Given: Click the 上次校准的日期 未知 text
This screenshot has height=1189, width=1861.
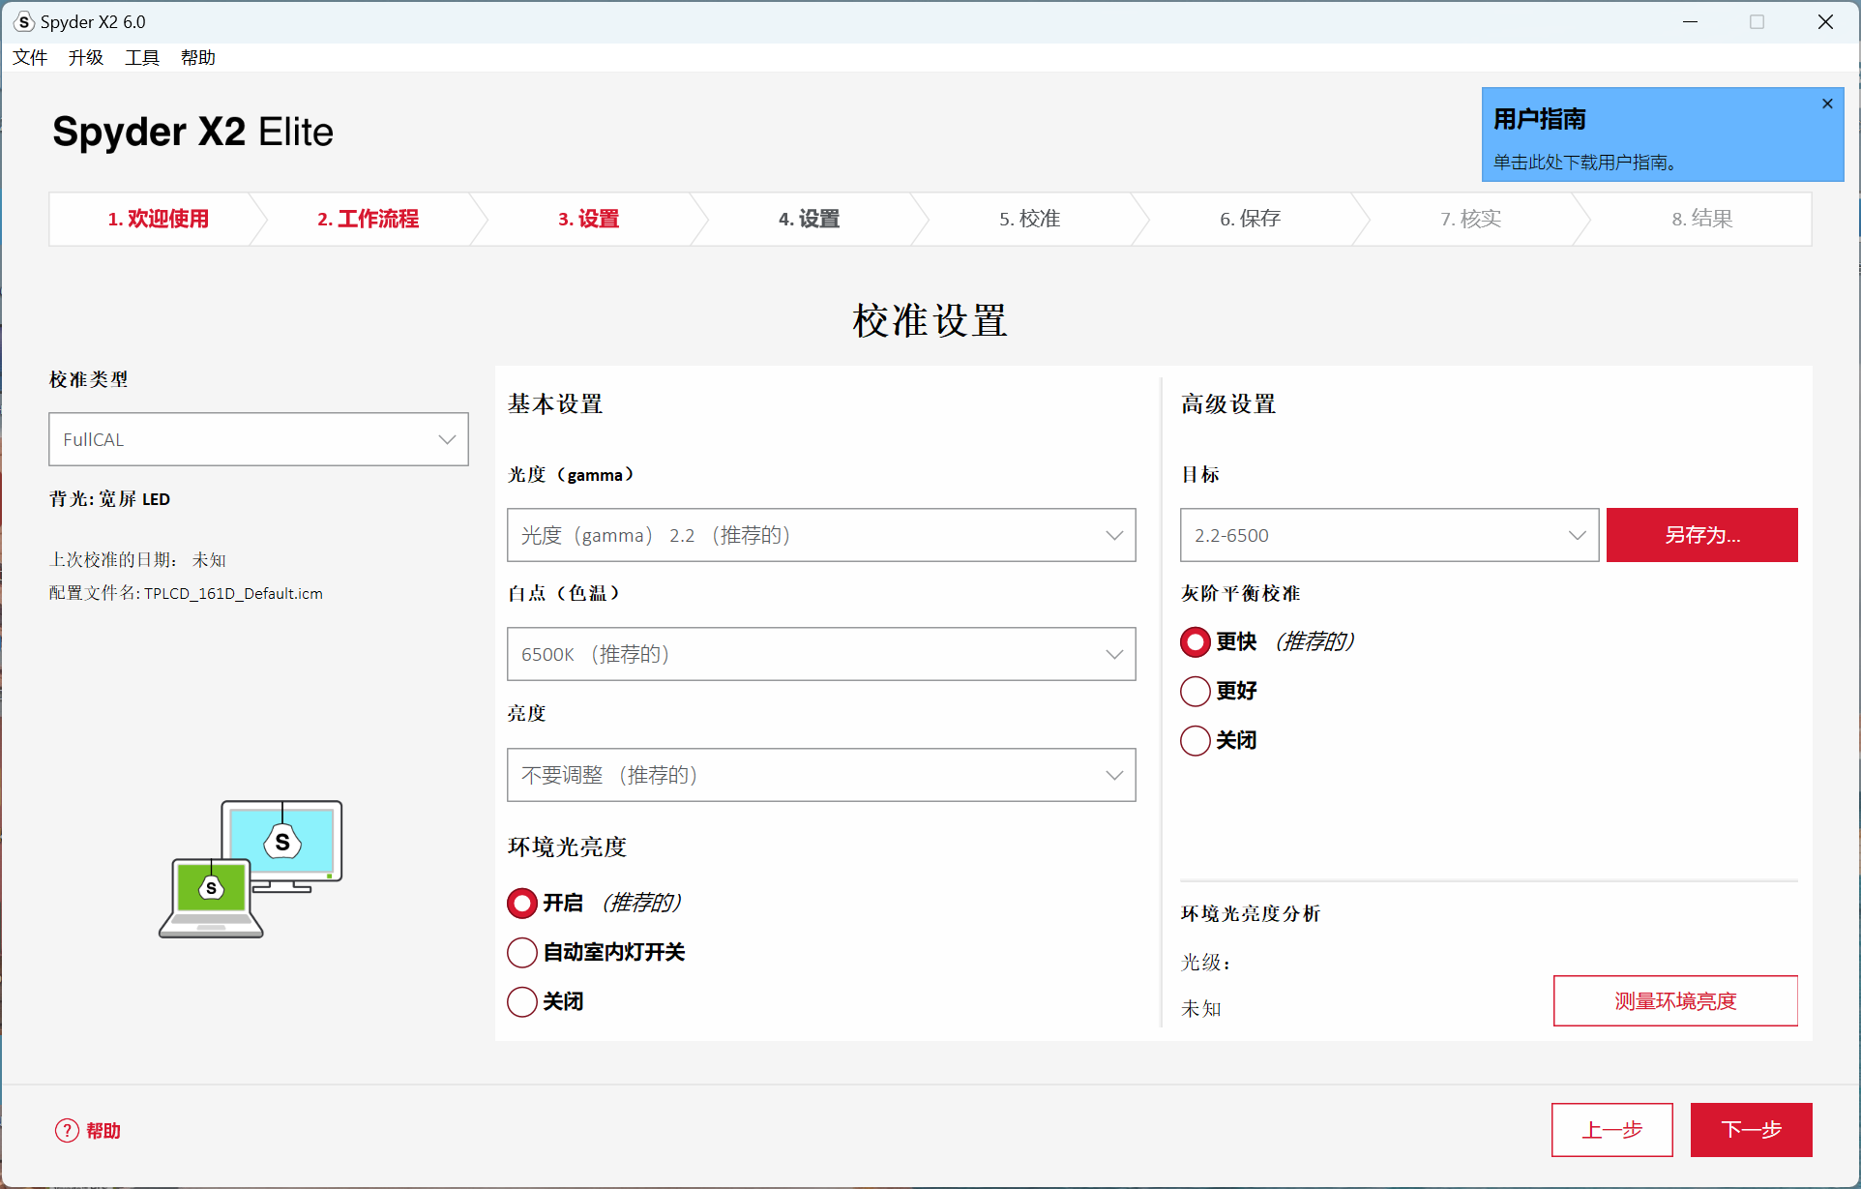Looking at the screenshot, I should (137, 560).
